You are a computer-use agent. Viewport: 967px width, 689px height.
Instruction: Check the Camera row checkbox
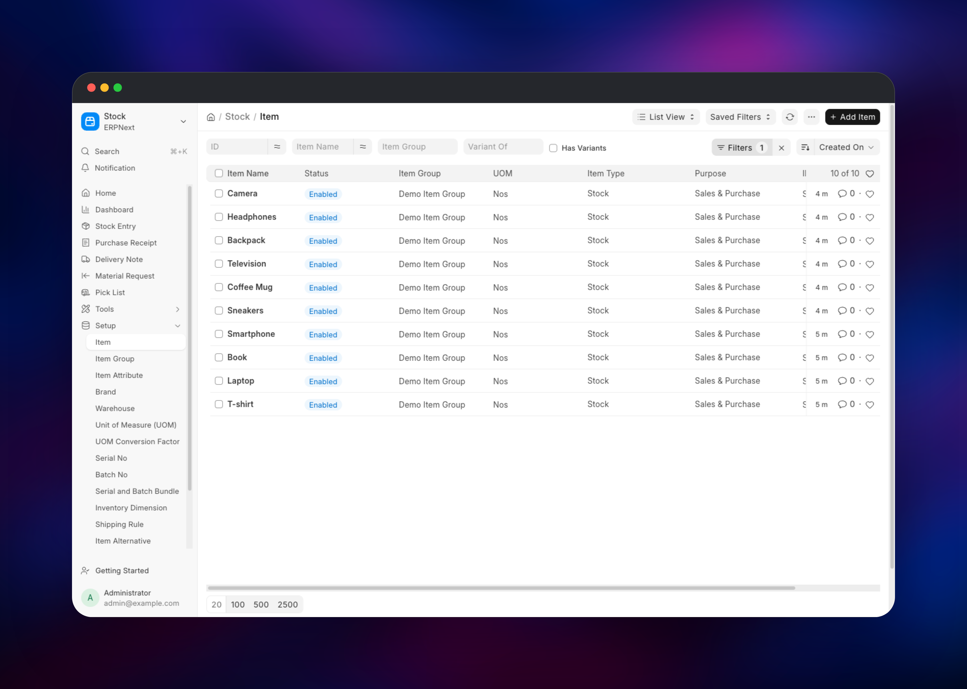pyautogui.click(x=219, y=194)
